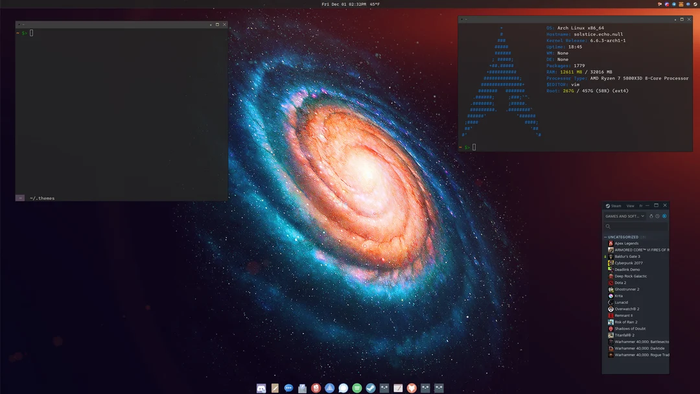Open Steam's View menu

click(x=630, y=205)
